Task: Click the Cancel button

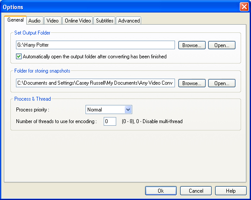Action: pyautogui.click(x=196, y=191)
